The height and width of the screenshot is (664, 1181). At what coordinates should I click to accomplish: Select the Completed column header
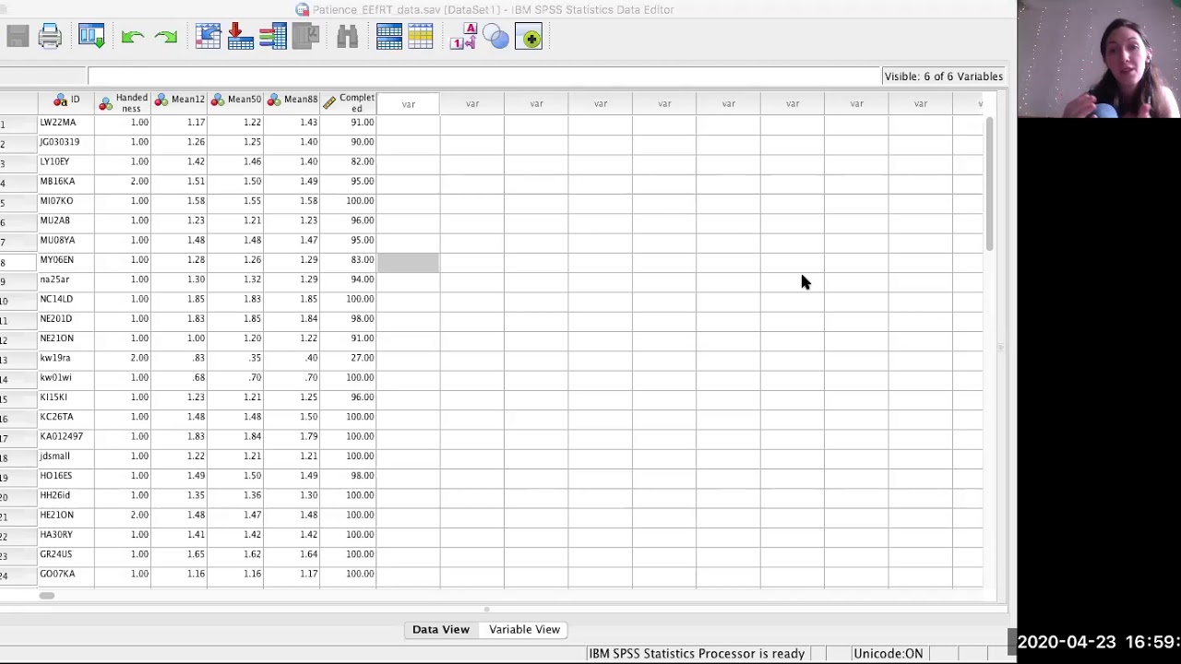click(349, 101)
